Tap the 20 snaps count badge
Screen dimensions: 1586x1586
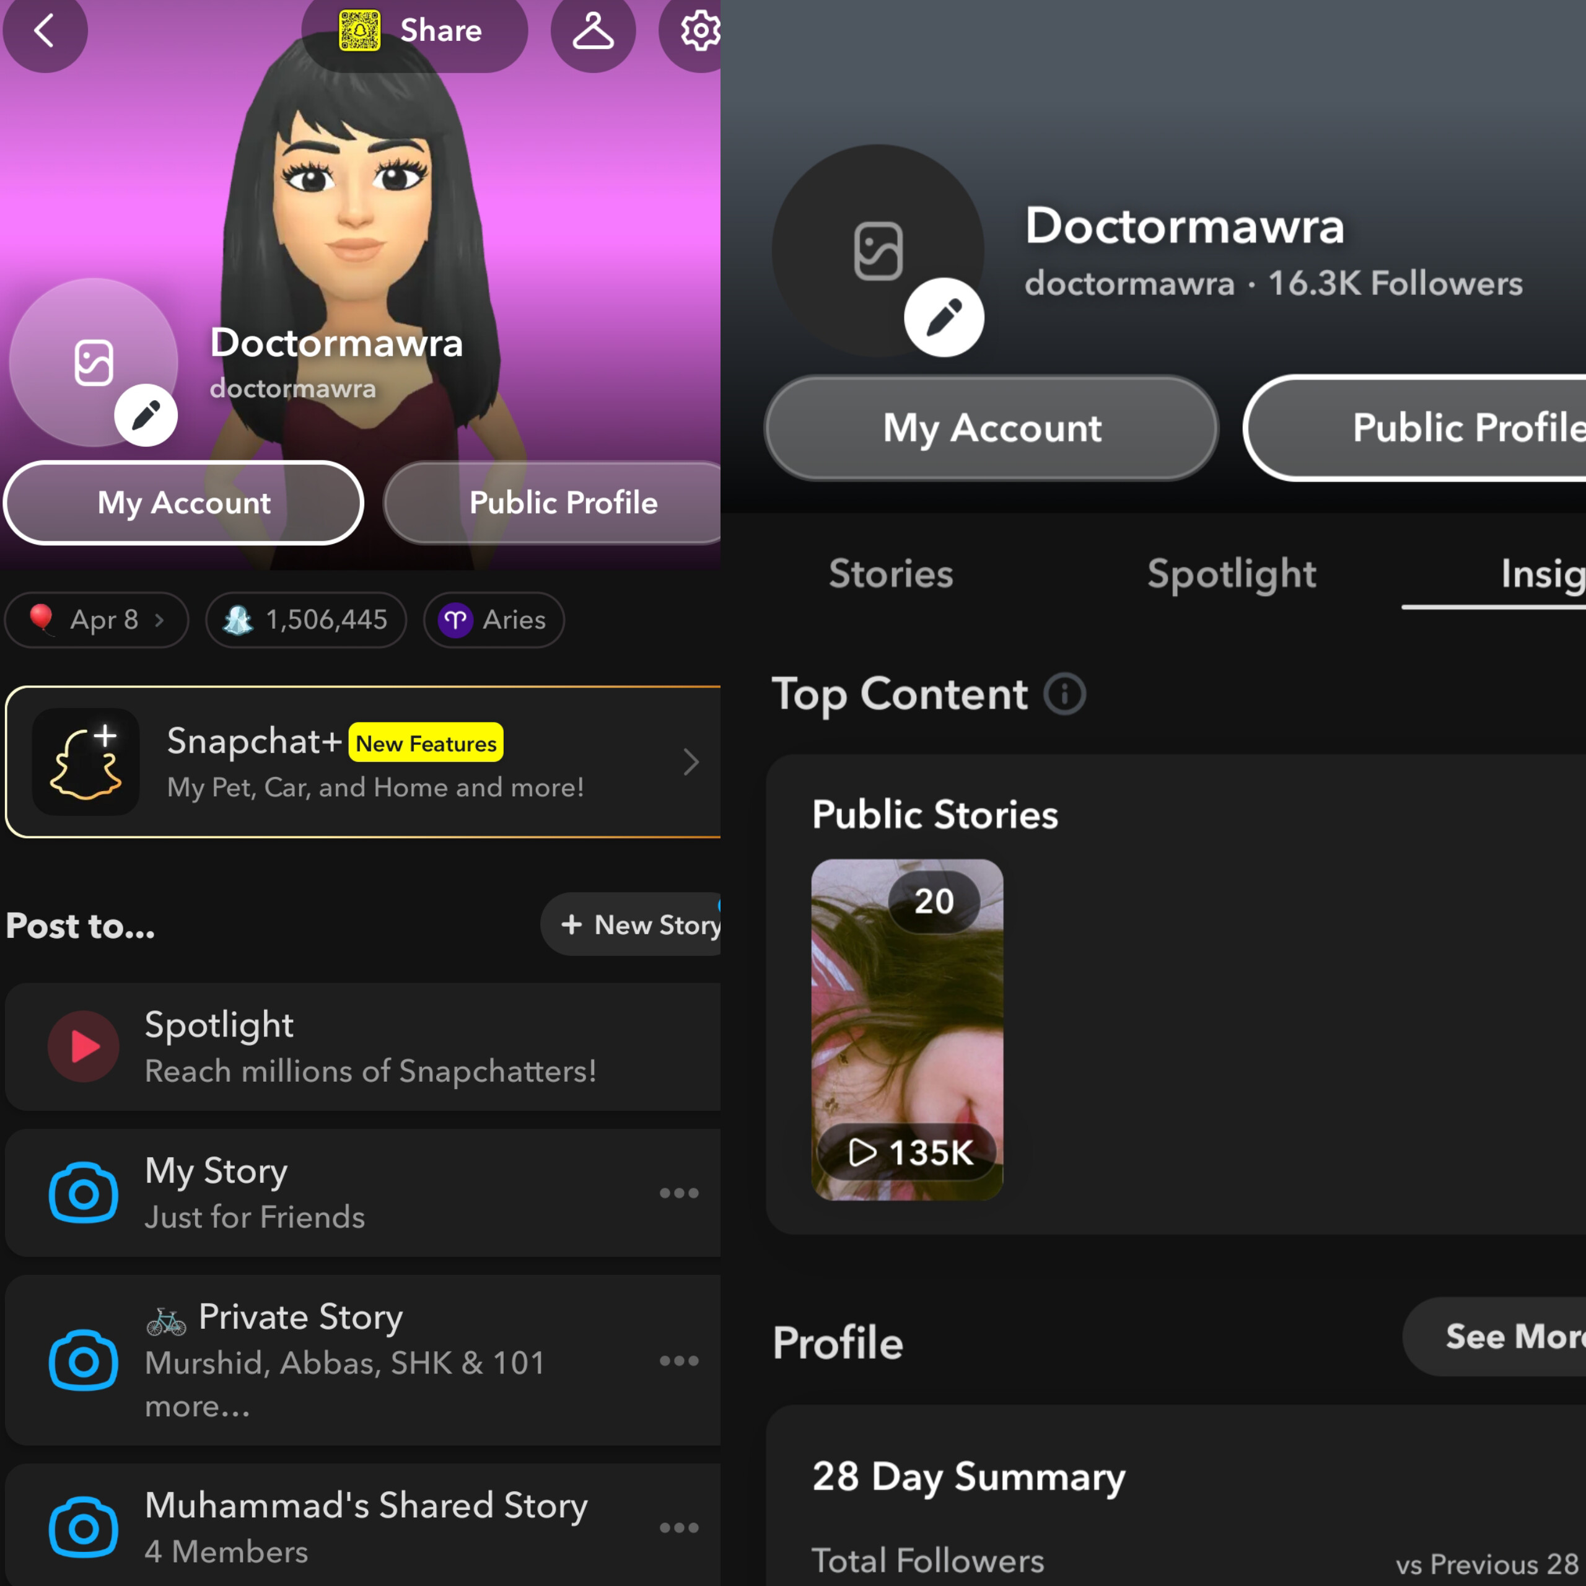[934, 901]
